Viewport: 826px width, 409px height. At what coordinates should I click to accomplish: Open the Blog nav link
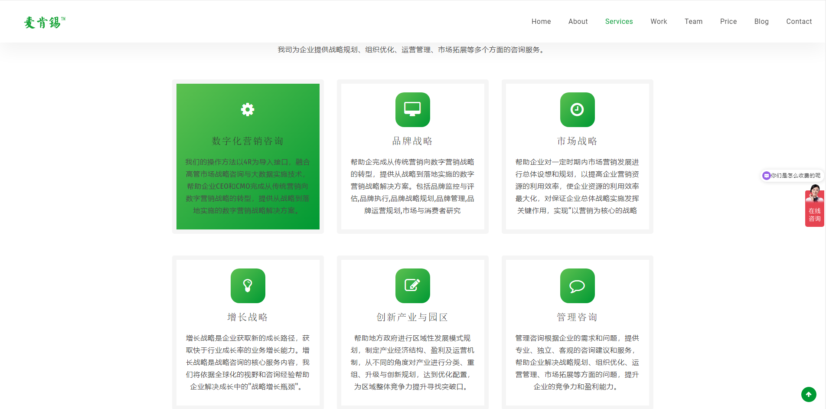pyautogui.click(x=761, y=21)
